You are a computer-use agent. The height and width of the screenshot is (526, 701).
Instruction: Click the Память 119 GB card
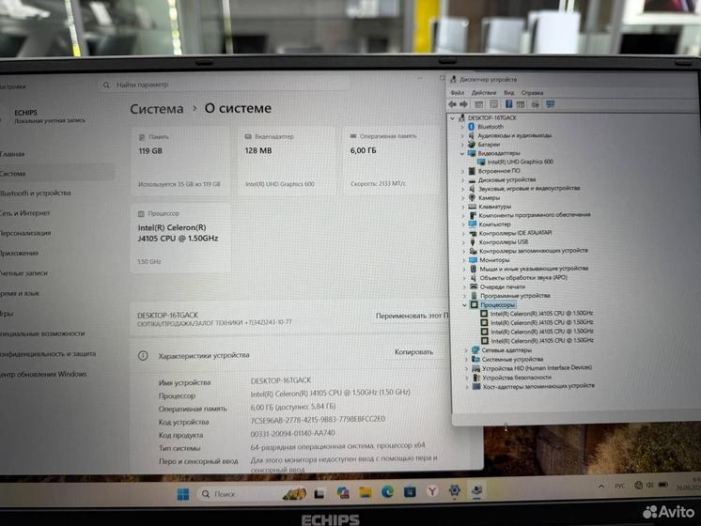(180, 162)
